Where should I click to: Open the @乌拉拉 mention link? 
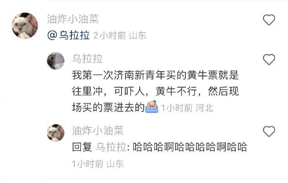tap(68, 35)
